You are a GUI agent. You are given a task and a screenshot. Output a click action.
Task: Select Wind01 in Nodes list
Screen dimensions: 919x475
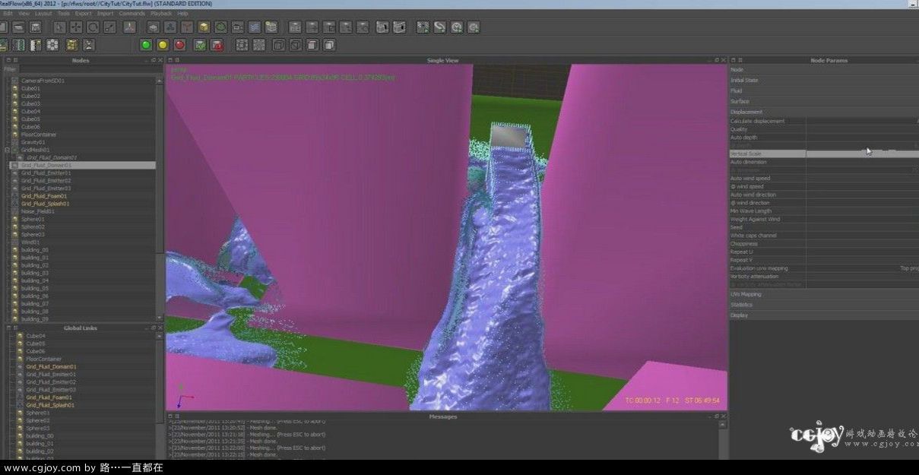click(30, 242)
